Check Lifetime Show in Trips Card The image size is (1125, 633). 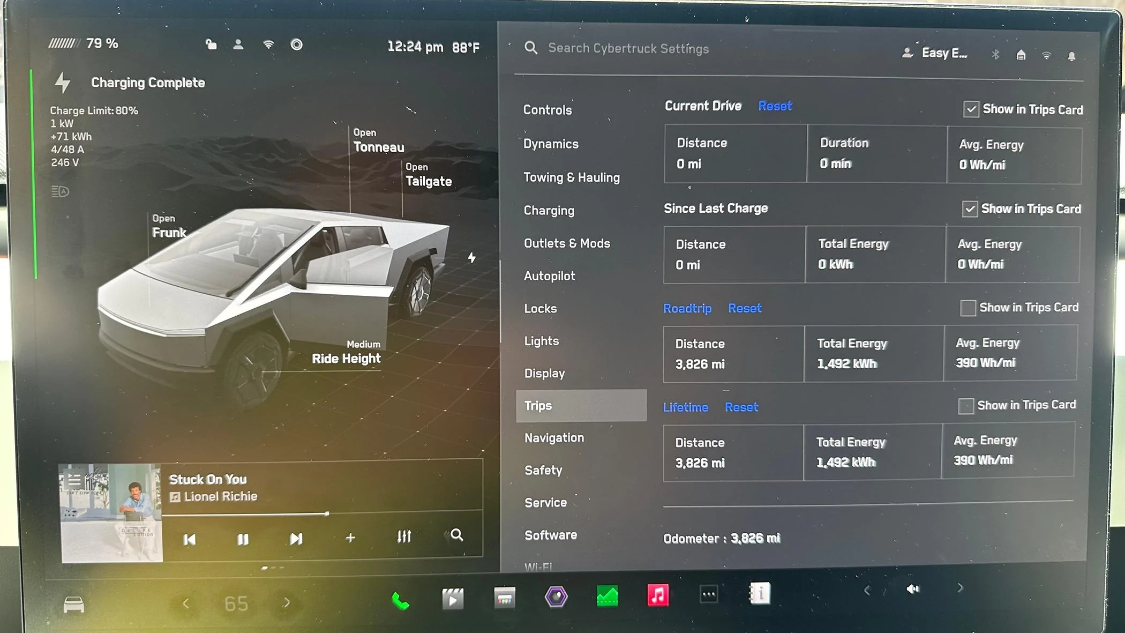(x=965, y=406)
